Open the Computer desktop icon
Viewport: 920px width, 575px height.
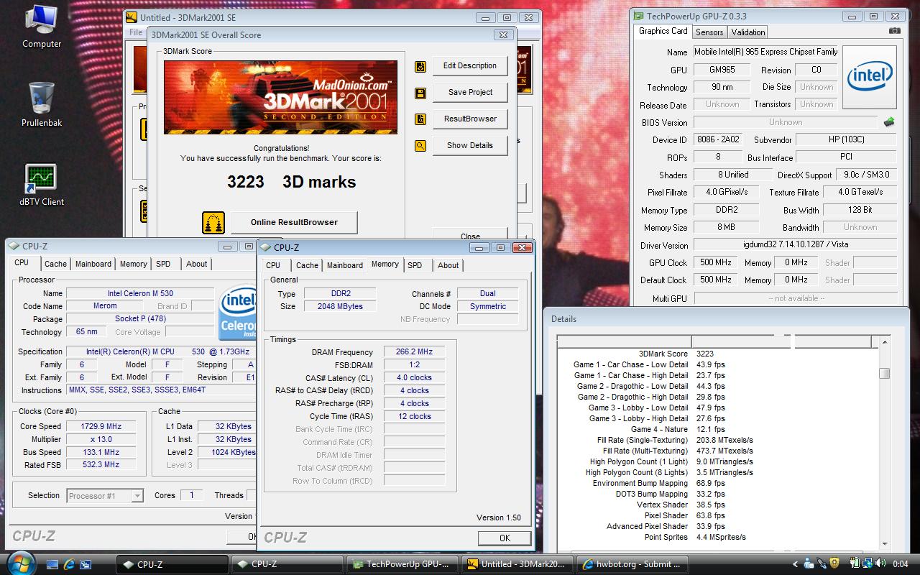pos(42,27)
